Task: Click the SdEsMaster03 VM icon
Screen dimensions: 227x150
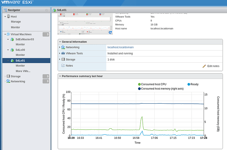Action: (12, 39)
